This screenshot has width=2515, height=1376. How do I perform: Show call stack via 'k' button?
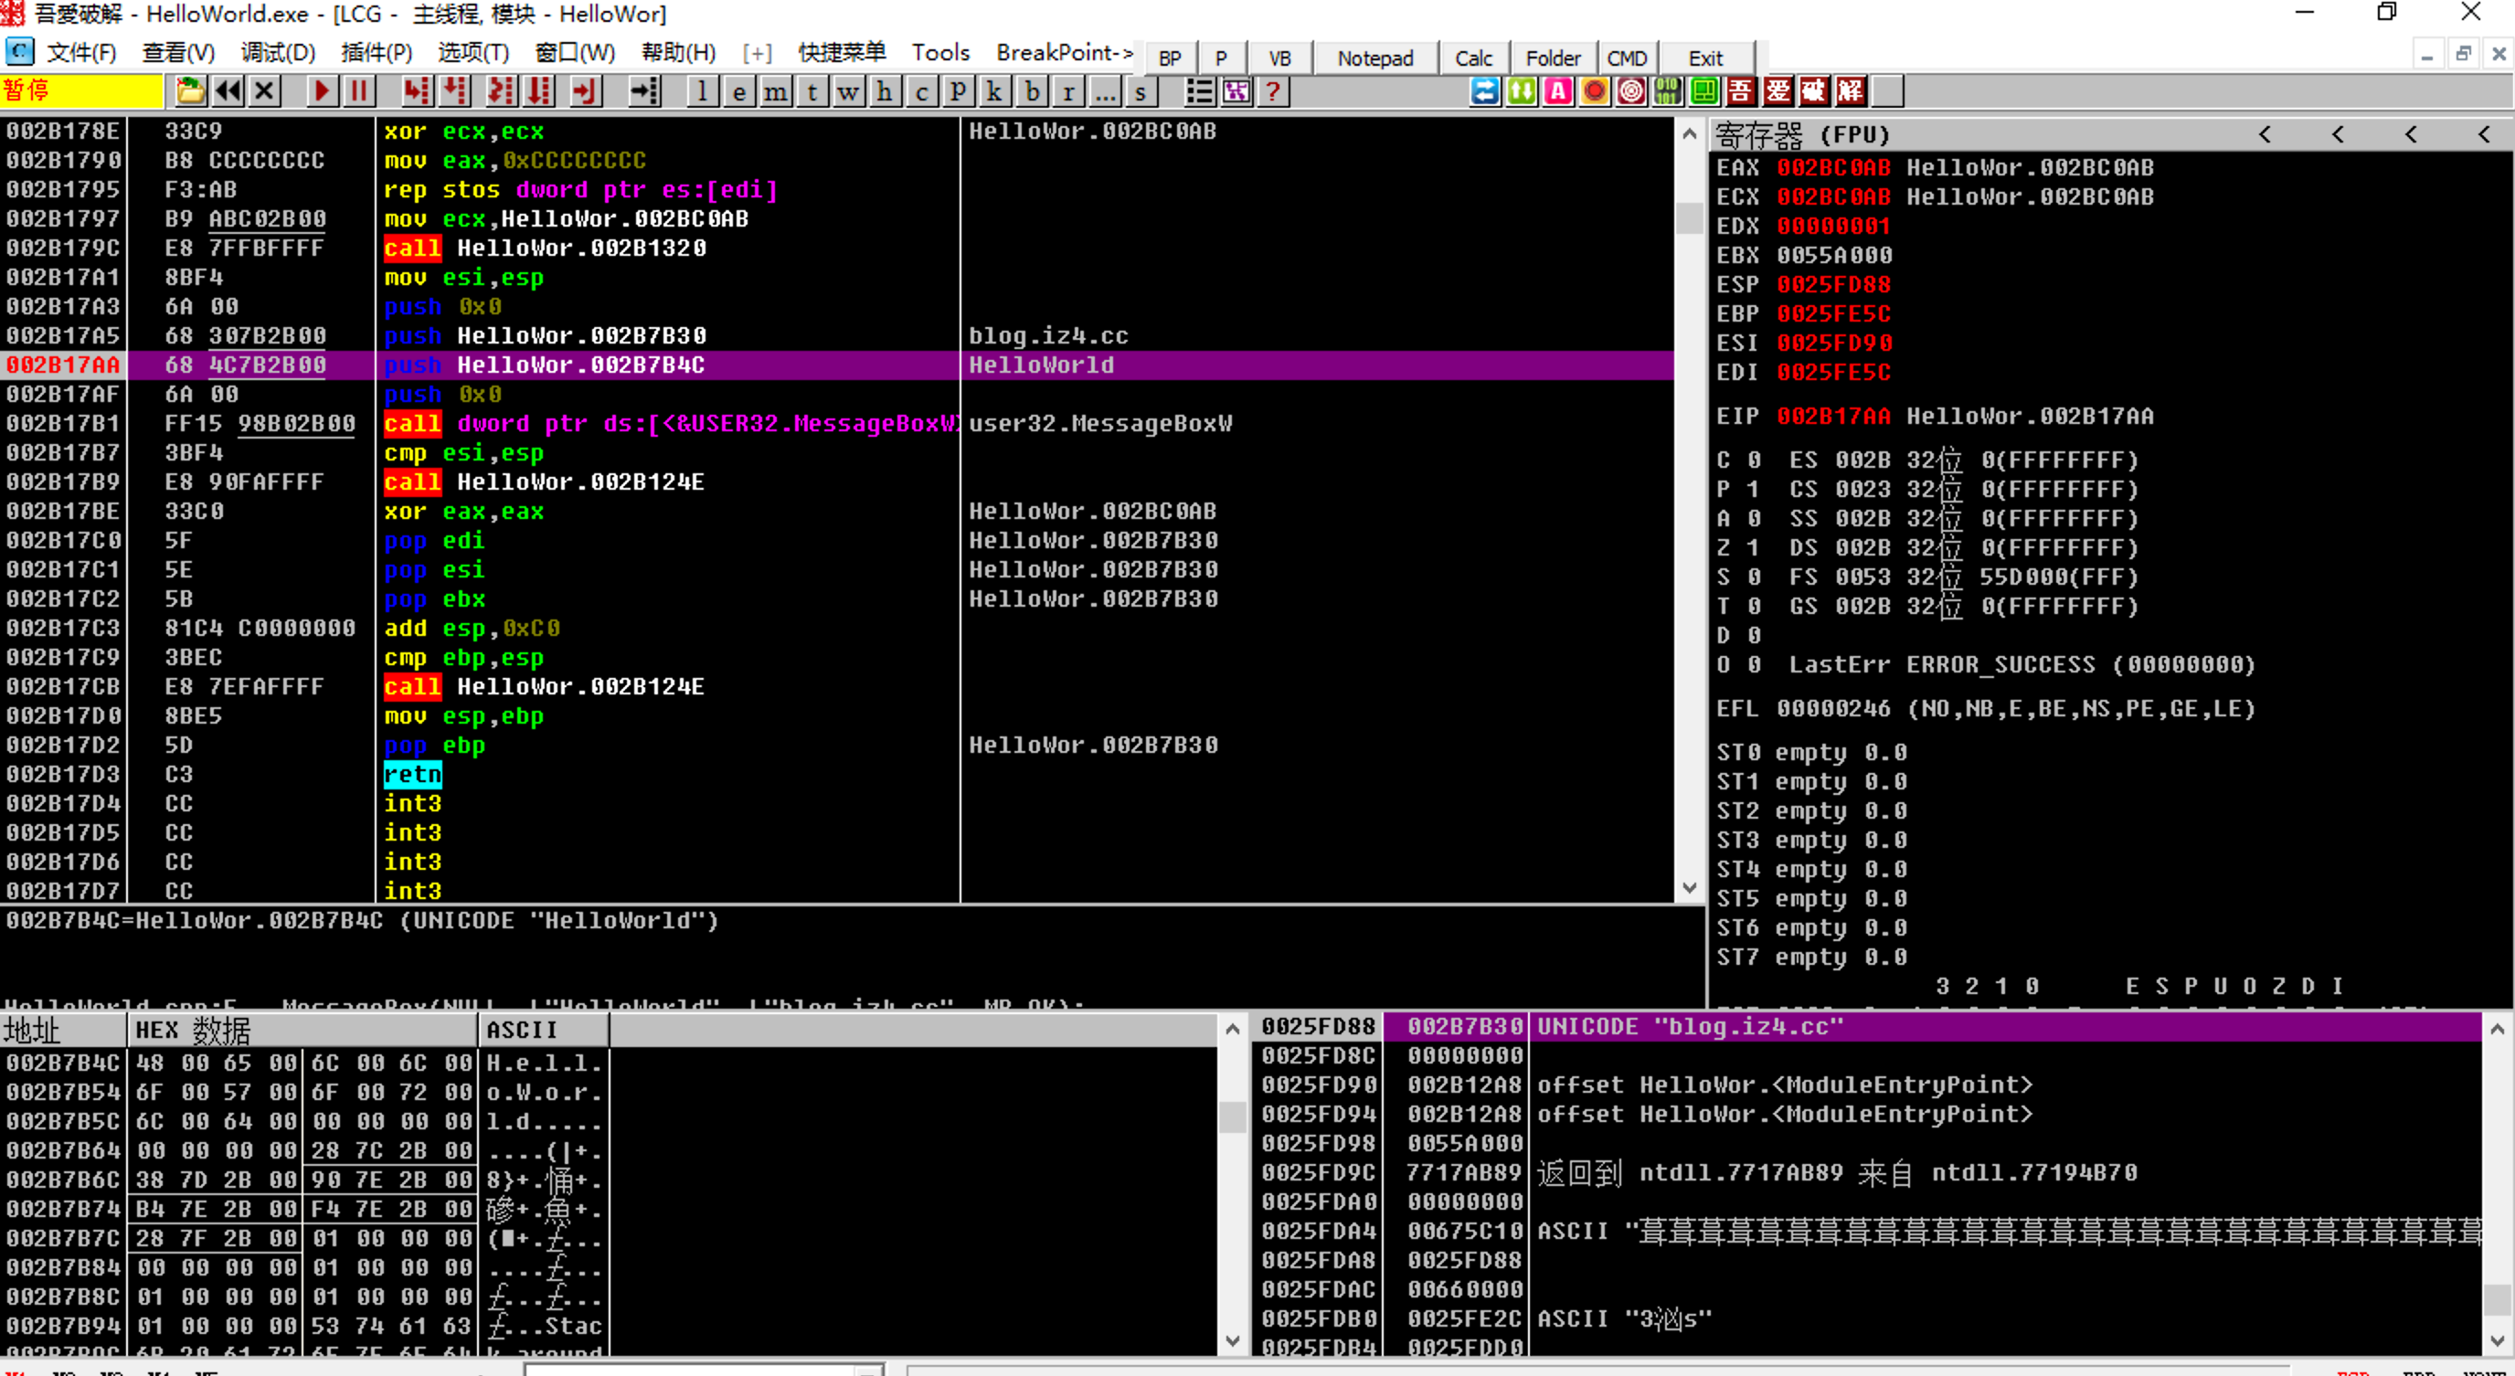tap(995, 91)
